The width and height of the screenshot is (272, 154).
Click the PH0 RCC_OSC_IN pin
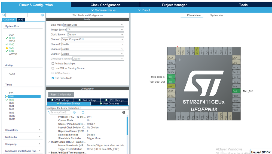[x=170, y=77]
